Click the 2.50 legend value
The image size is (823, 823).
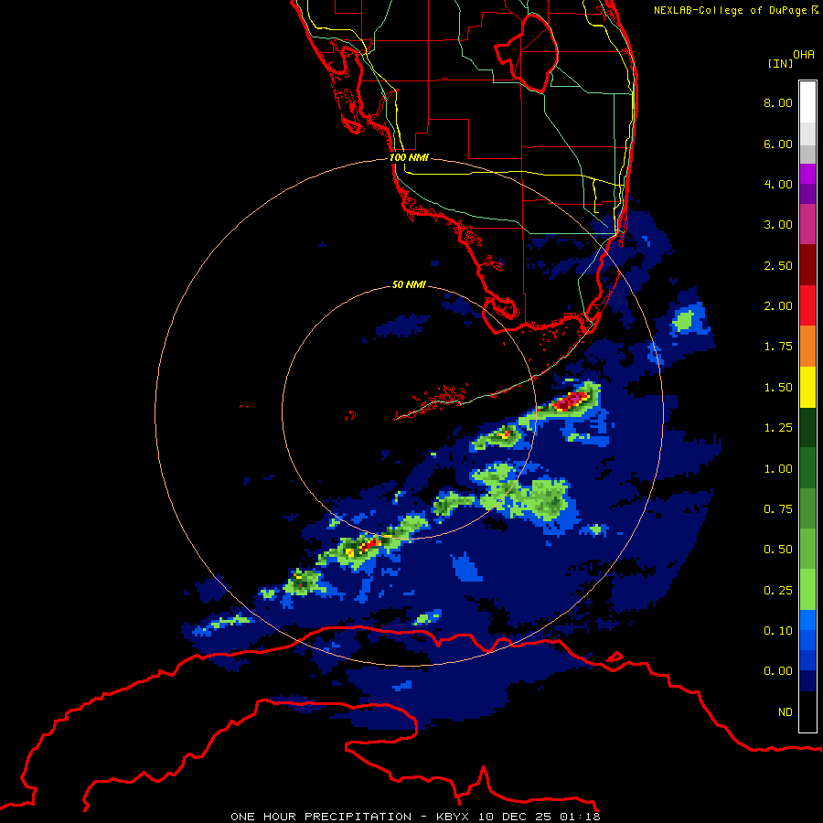click(778, 265)
